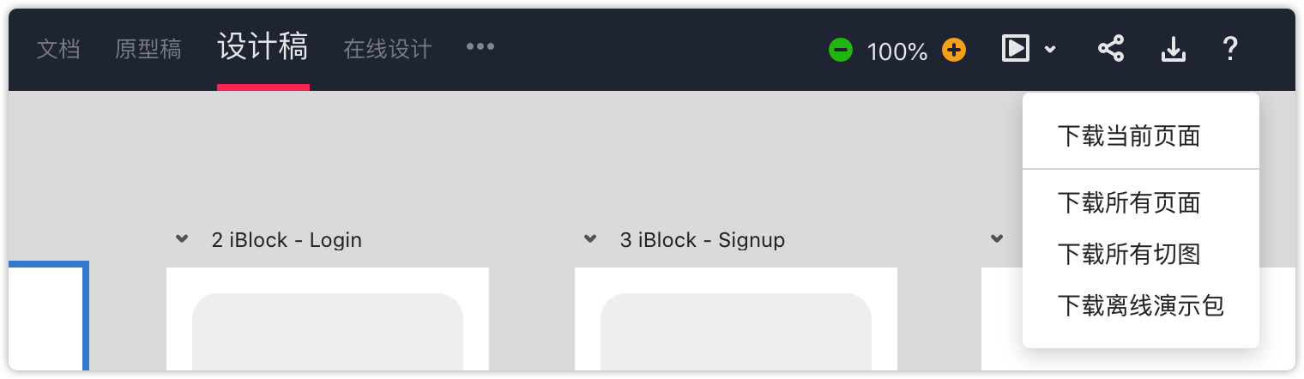Select the 设计稿 tab
The height and width of the screenshot is (379, 1304).
coord(263,47)
